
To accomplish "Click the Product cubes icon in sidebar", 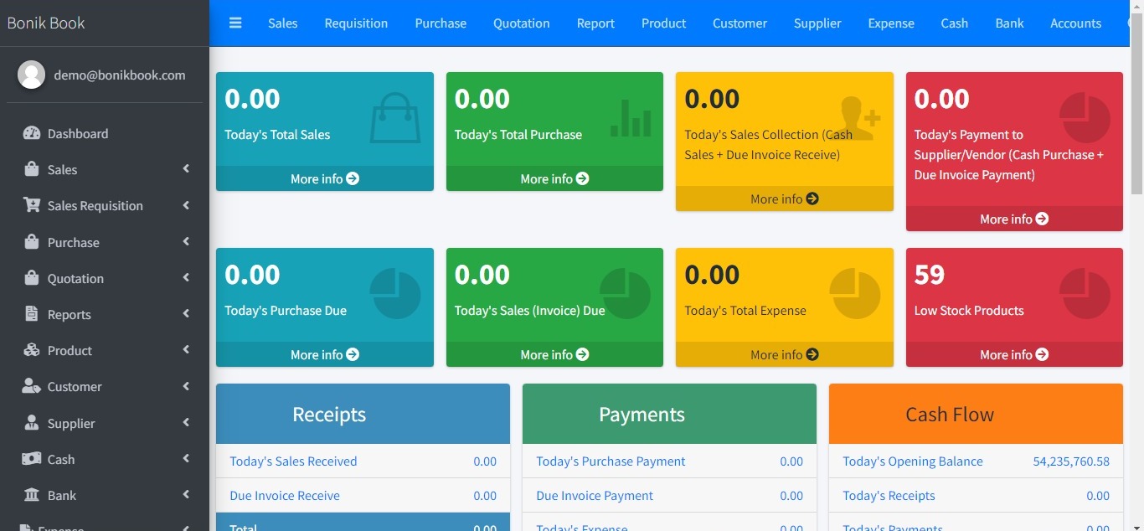I will point(32,350).
